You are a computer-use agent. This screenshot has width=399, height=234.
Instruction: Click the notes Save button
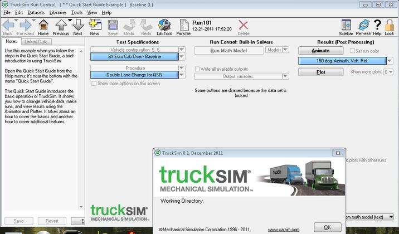click(x=19, y=221)
